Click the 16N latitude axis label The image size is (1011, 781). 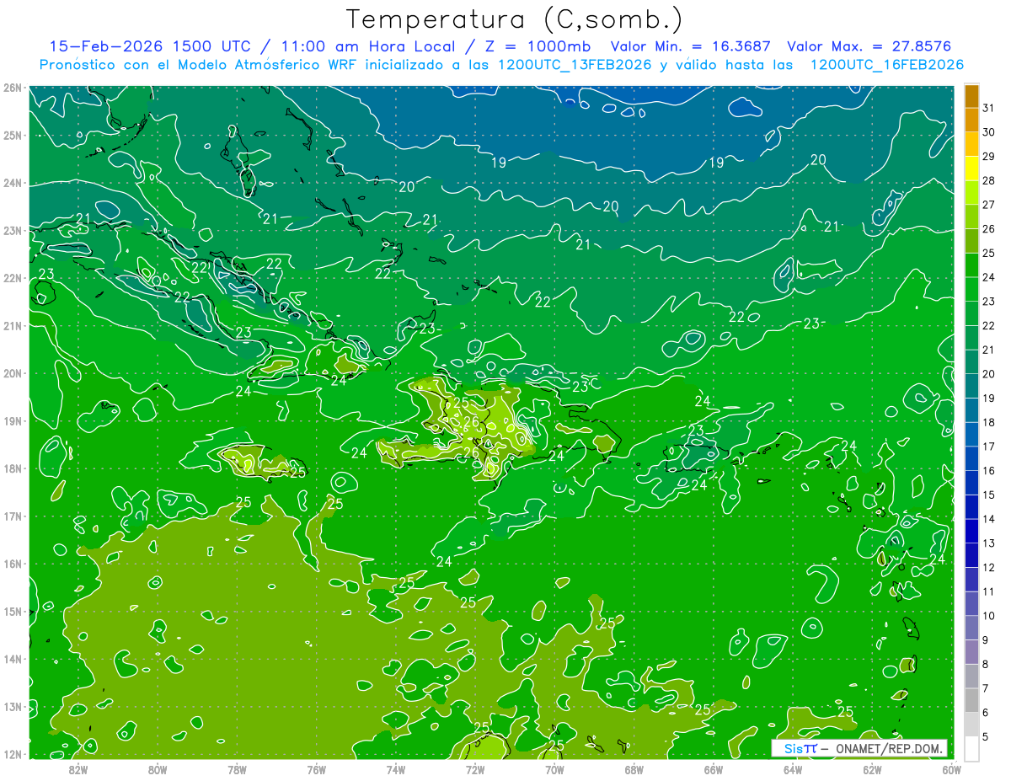coord(12,564)
